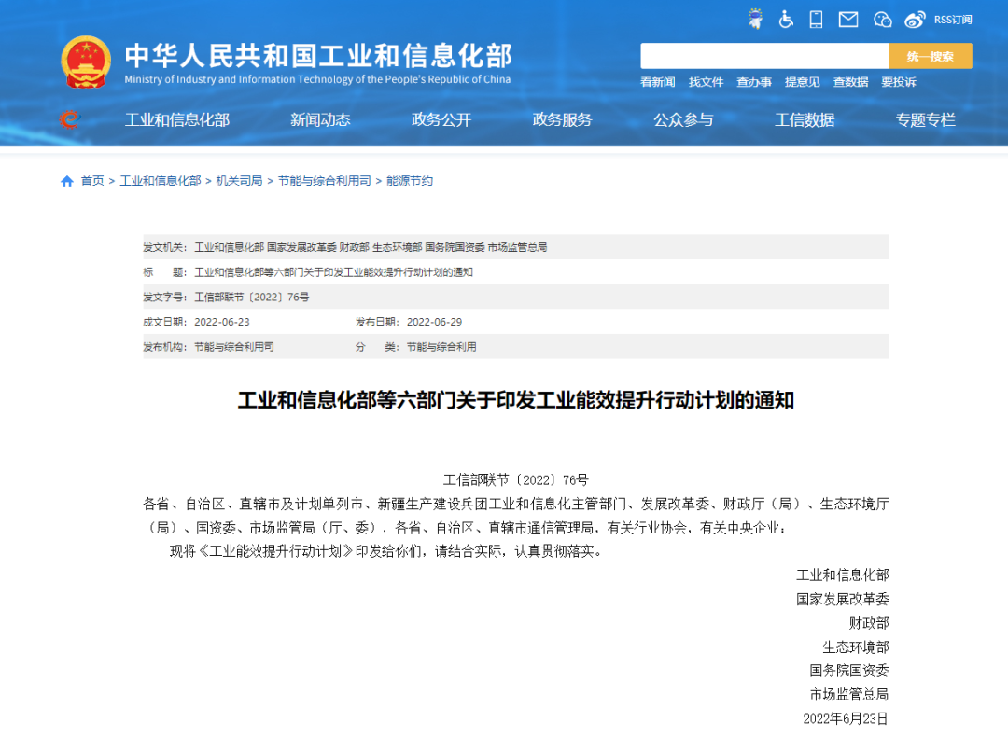Viewport: 1008px width, 748px height.
Task: Click the RSS订阅 link
Action: [x=953, y=20]
